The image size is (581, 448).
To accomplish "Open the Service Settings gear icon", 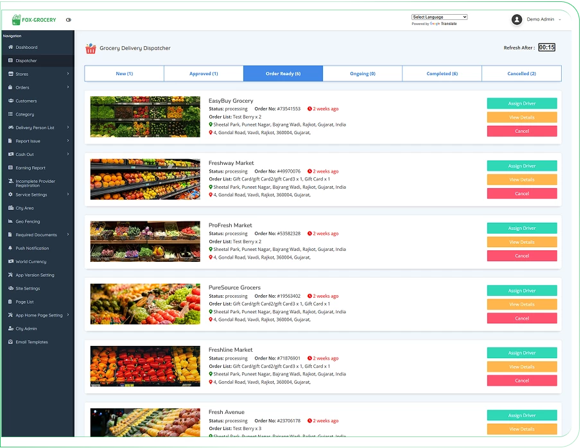I will [10, 194].
